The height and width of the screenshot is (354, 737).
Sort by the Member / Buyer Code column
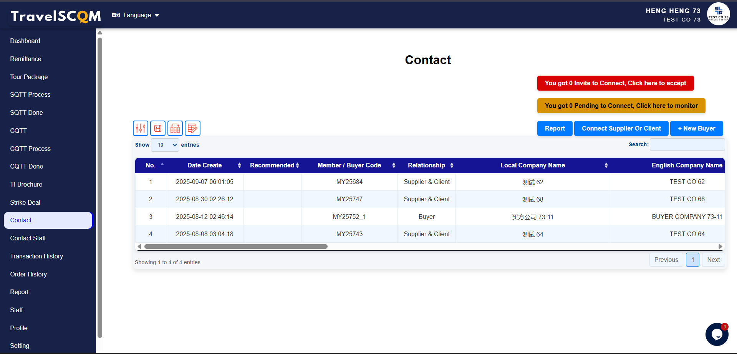coord(394,165)
